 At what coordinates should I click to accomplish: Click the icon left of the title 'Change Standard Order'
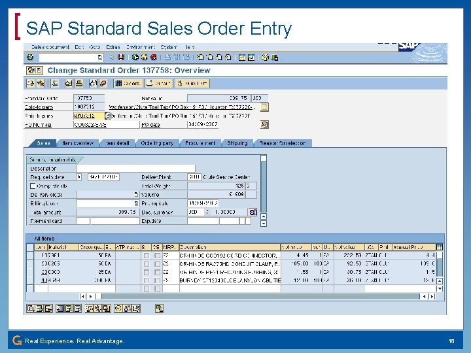tap(34, 71)
